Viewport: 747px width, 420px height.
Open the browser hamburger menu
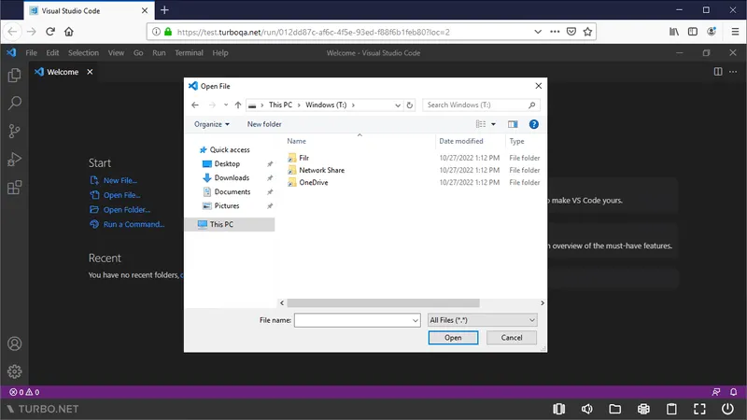pos(735,32)
